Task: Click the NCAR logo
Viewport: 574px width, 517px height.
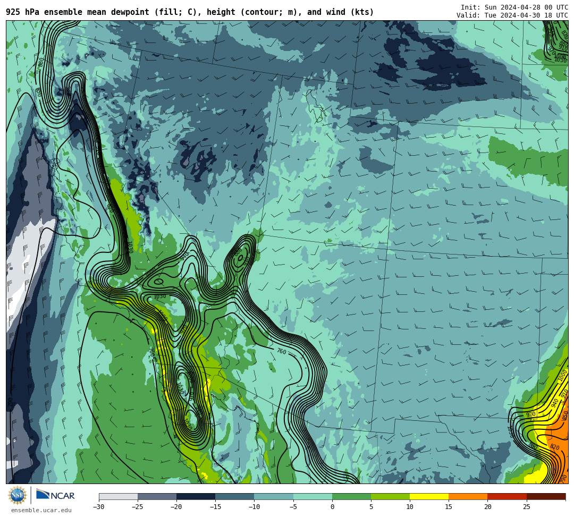Action: (55, 495)
